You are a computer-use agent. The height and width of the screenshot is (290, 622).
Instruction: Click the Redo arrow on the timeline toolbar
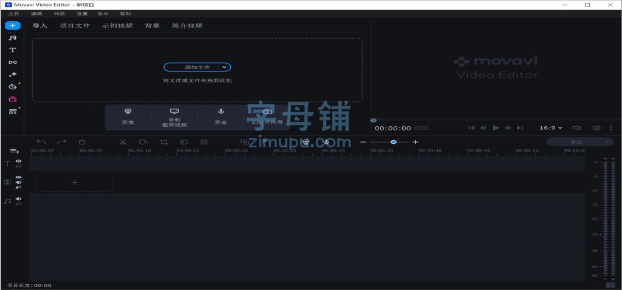pos(61,142)
